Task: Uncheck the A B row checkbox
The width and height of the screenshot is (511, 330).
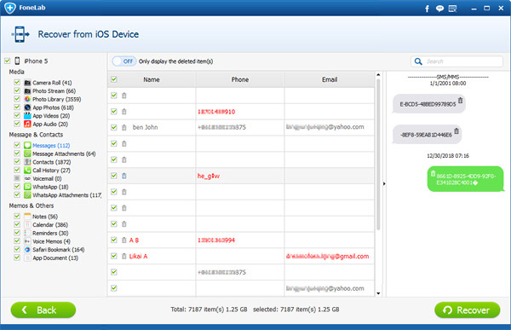Action: [114, 240]
